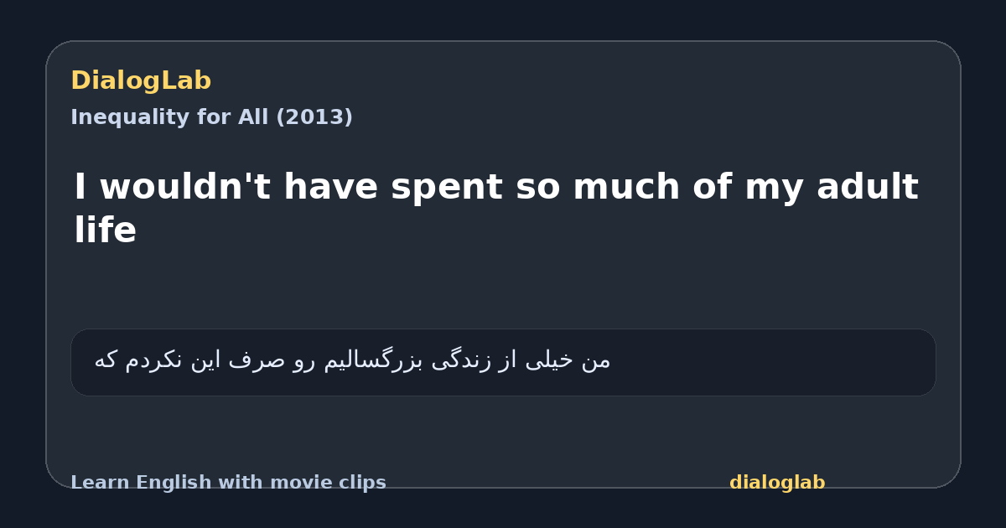The image size is (1006, 528).
Task: Select the word "of" in the English sentence
Action: [713, 186]
